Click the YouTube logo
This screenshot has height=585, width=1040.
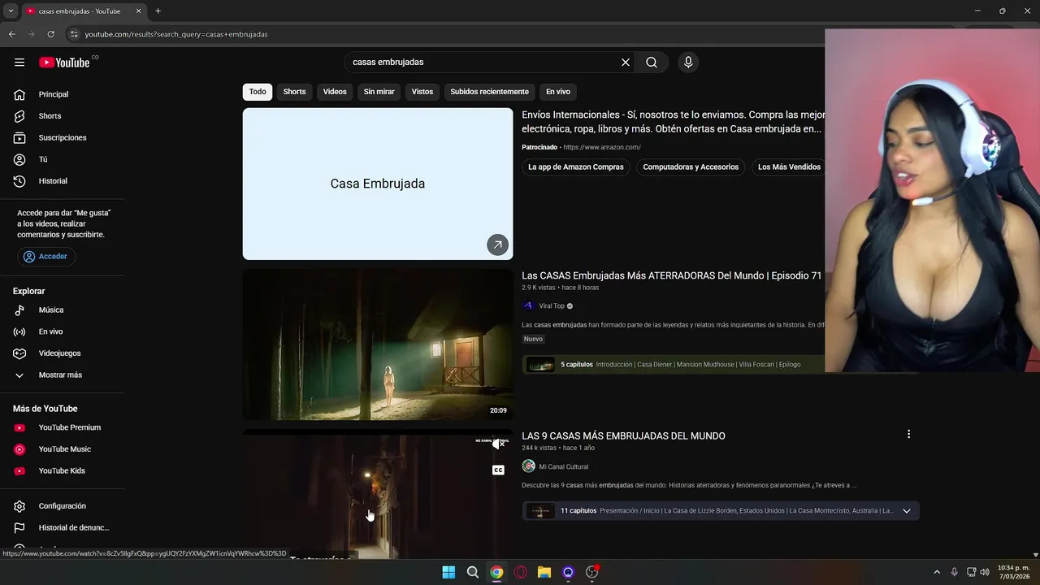[x=64, y=63]
